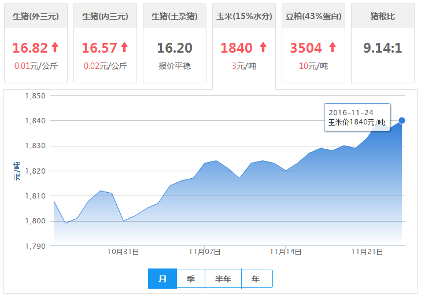Click the 16.57 price value

click(99, 48)
